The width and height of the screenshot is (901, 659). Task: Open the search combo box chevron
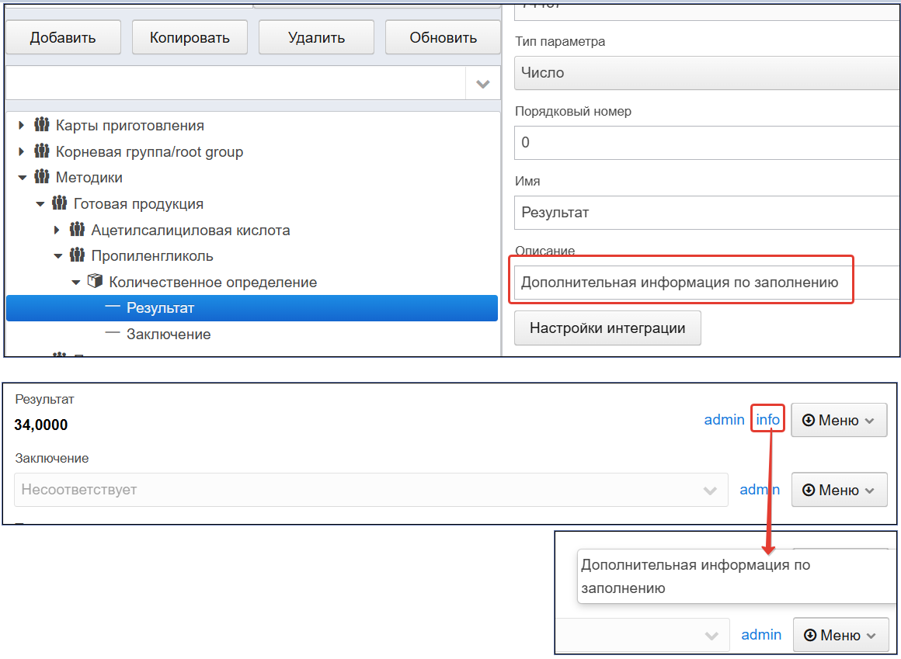click(x=482, y=84)
